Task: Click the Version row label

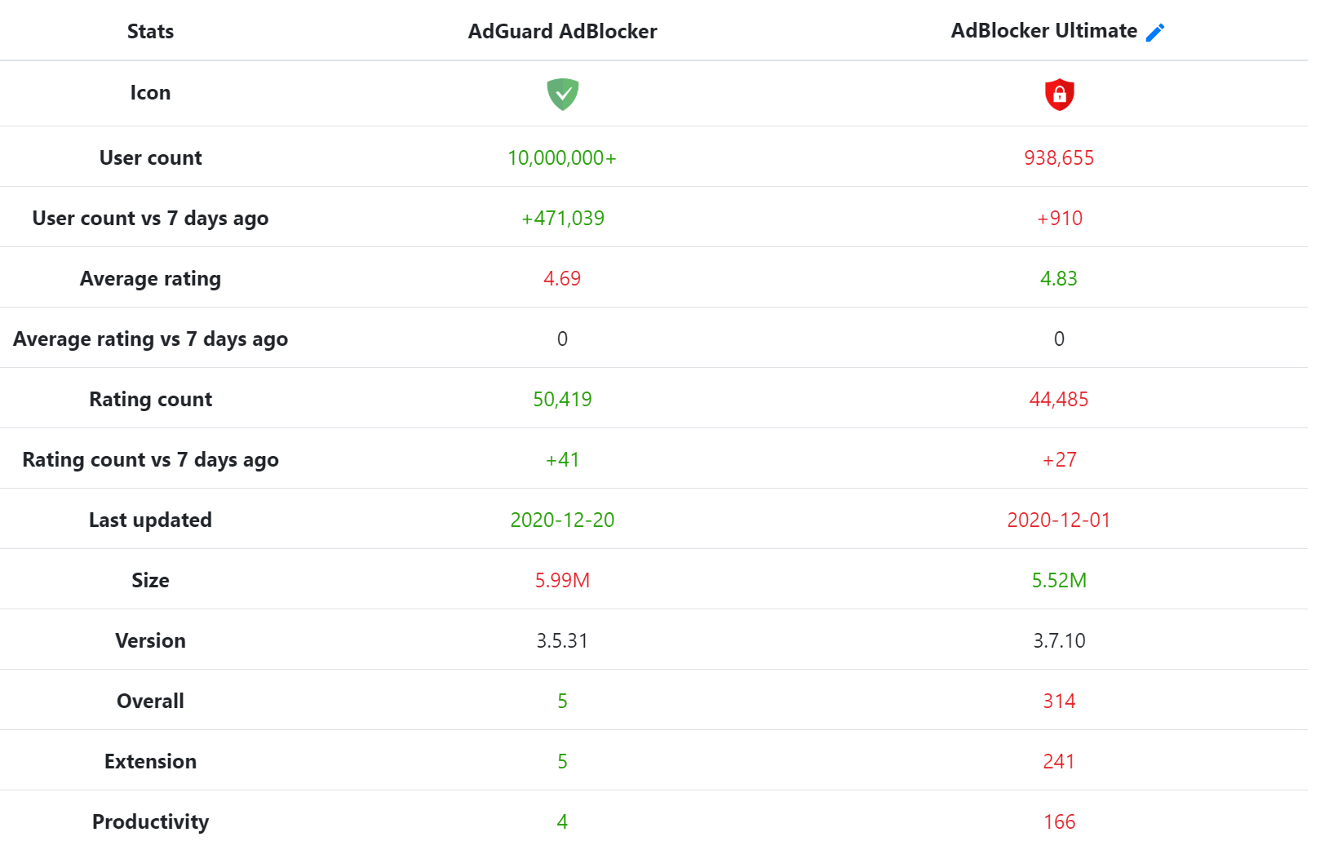Action: coord(150,641)
